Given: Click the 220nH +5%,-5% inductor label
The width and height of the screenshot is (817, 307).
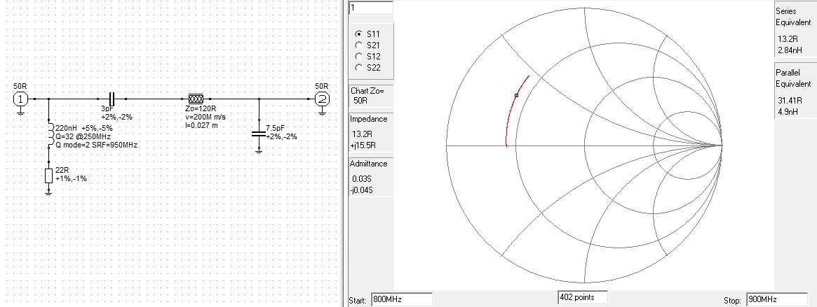Looking at the screenshot, I should pos(84,128).
